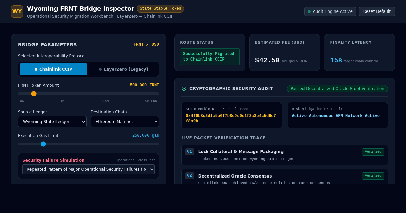406x213 pixels.
Task: Click the State Stable Token badge
Action: [160, 9]
